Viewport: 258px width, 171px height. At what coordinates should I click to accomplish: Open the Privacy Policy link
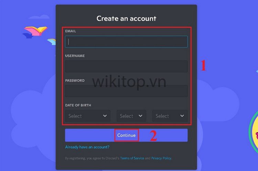coord(161,158)
